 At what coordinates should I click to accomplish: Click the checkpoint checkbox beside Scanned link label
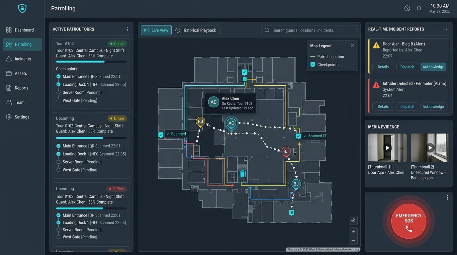click(298, 136)
